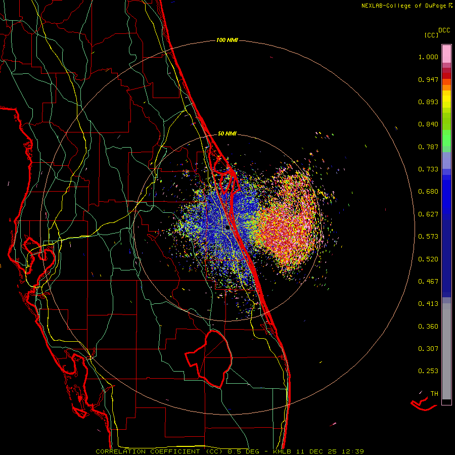Click the 0.5 DEG elevation text
The width and height of the screenshot is (455, 455).
(x=244, y=451)
